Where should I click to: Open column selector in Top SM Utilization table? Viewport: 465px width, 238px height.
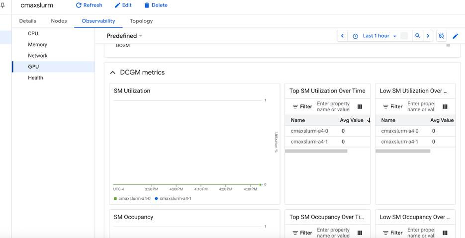[360, 107]
